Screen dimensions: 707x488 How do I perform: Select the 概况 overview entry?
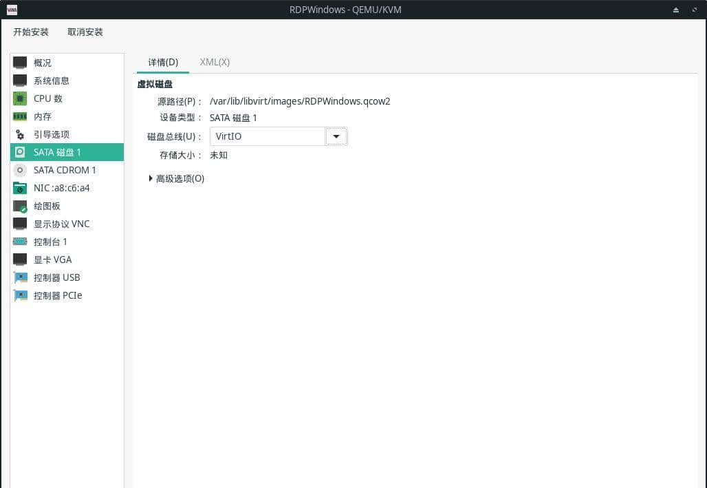pos(42,63)
